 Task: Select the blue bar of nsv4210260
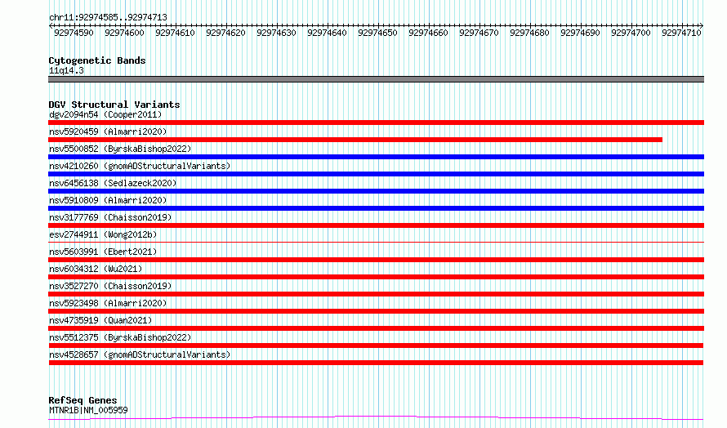click(376, 174)
